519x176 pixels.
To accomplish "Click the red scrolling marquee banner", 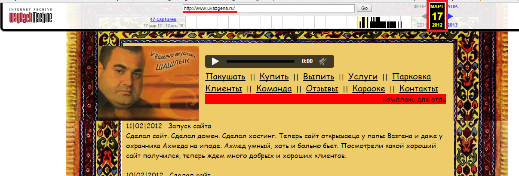I will [x=326, y=99].
